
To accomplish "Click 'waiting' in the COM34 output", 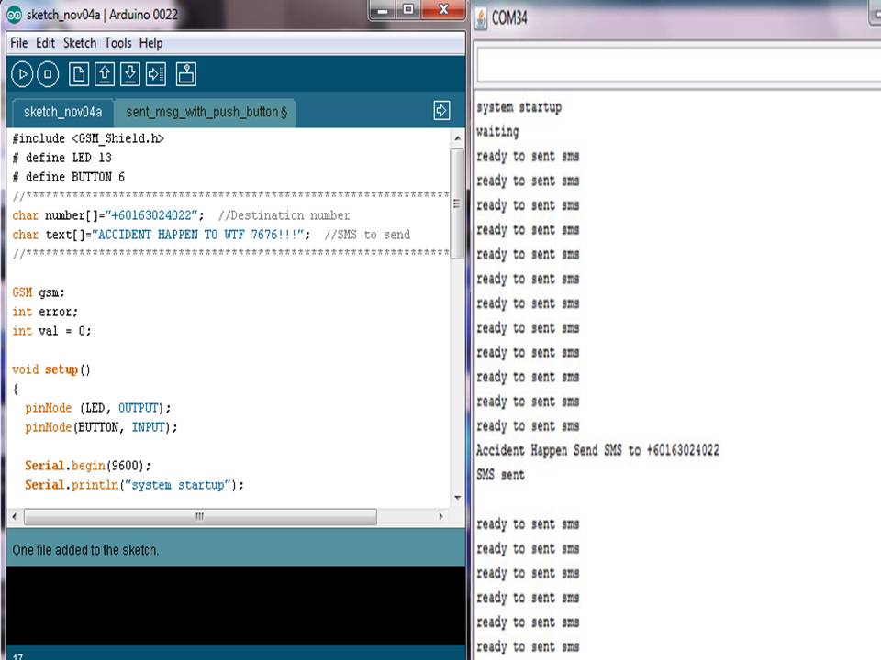I will [497, 132].
